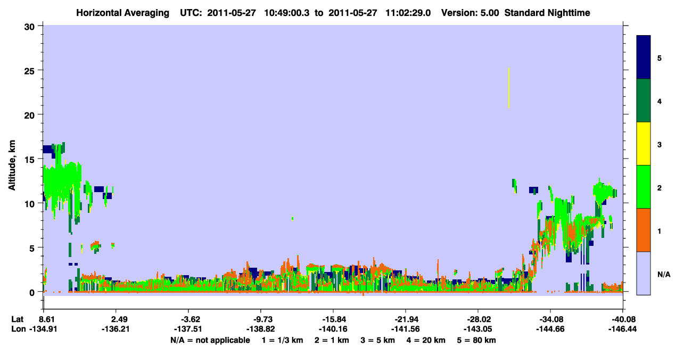Click colorbar label 2
The image size is (692, 355).
(x=660, y=187)
